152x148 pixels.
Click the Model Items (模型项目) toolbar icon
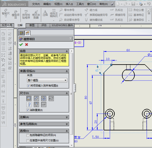pyautogui.click(x=16, y=15)
